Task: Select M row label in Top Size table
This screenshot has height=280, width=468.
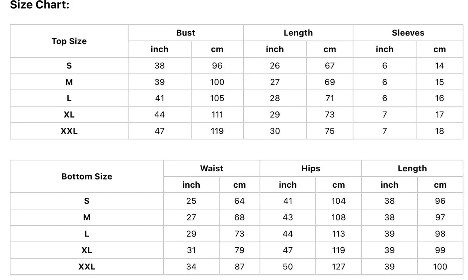Action: 69,82
